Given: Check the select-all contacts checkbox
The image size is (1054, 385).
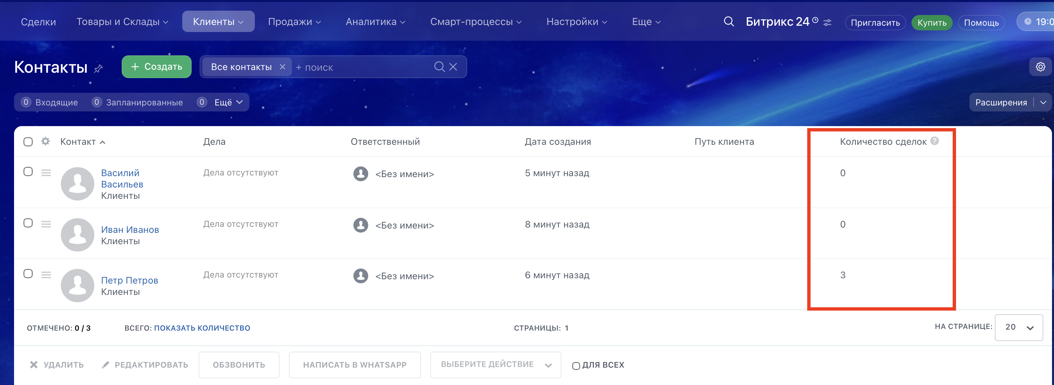Looking at the screenshot, I should [28, 142].
